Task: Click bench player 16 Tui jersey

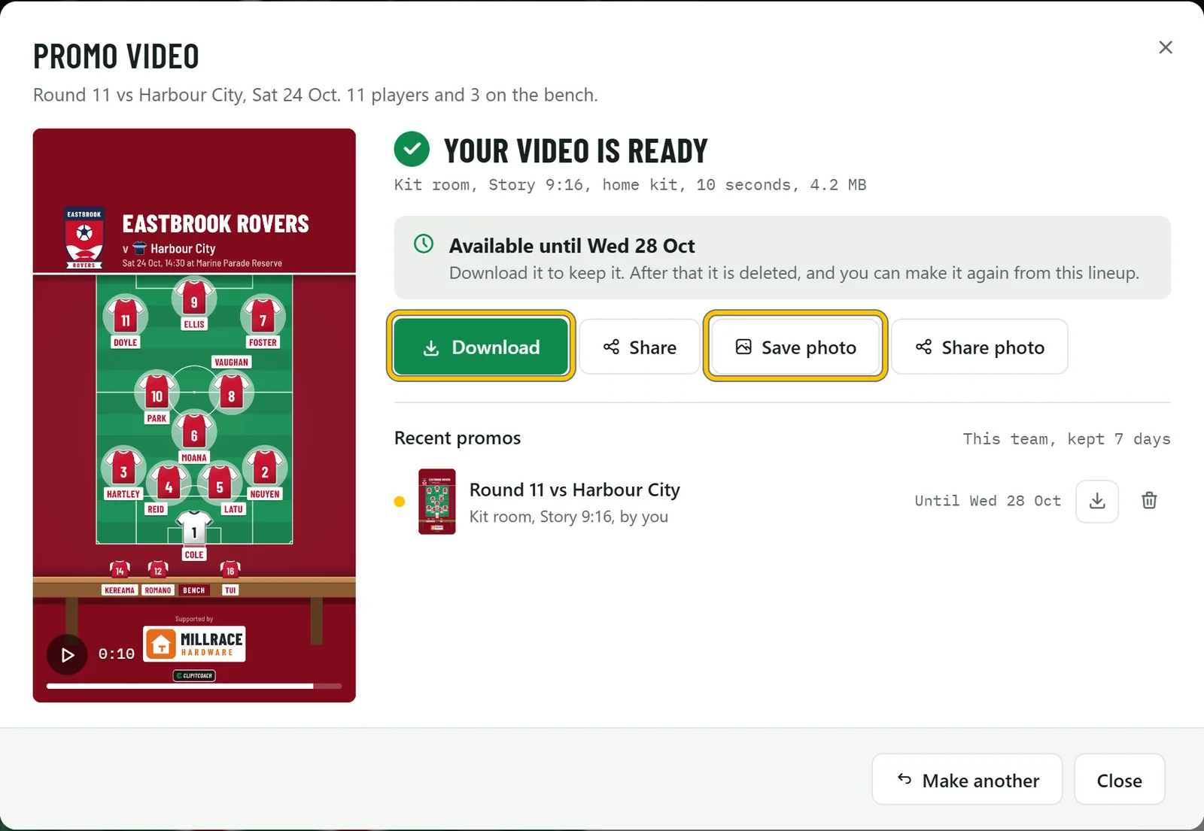Action: [x=230, y=569]
